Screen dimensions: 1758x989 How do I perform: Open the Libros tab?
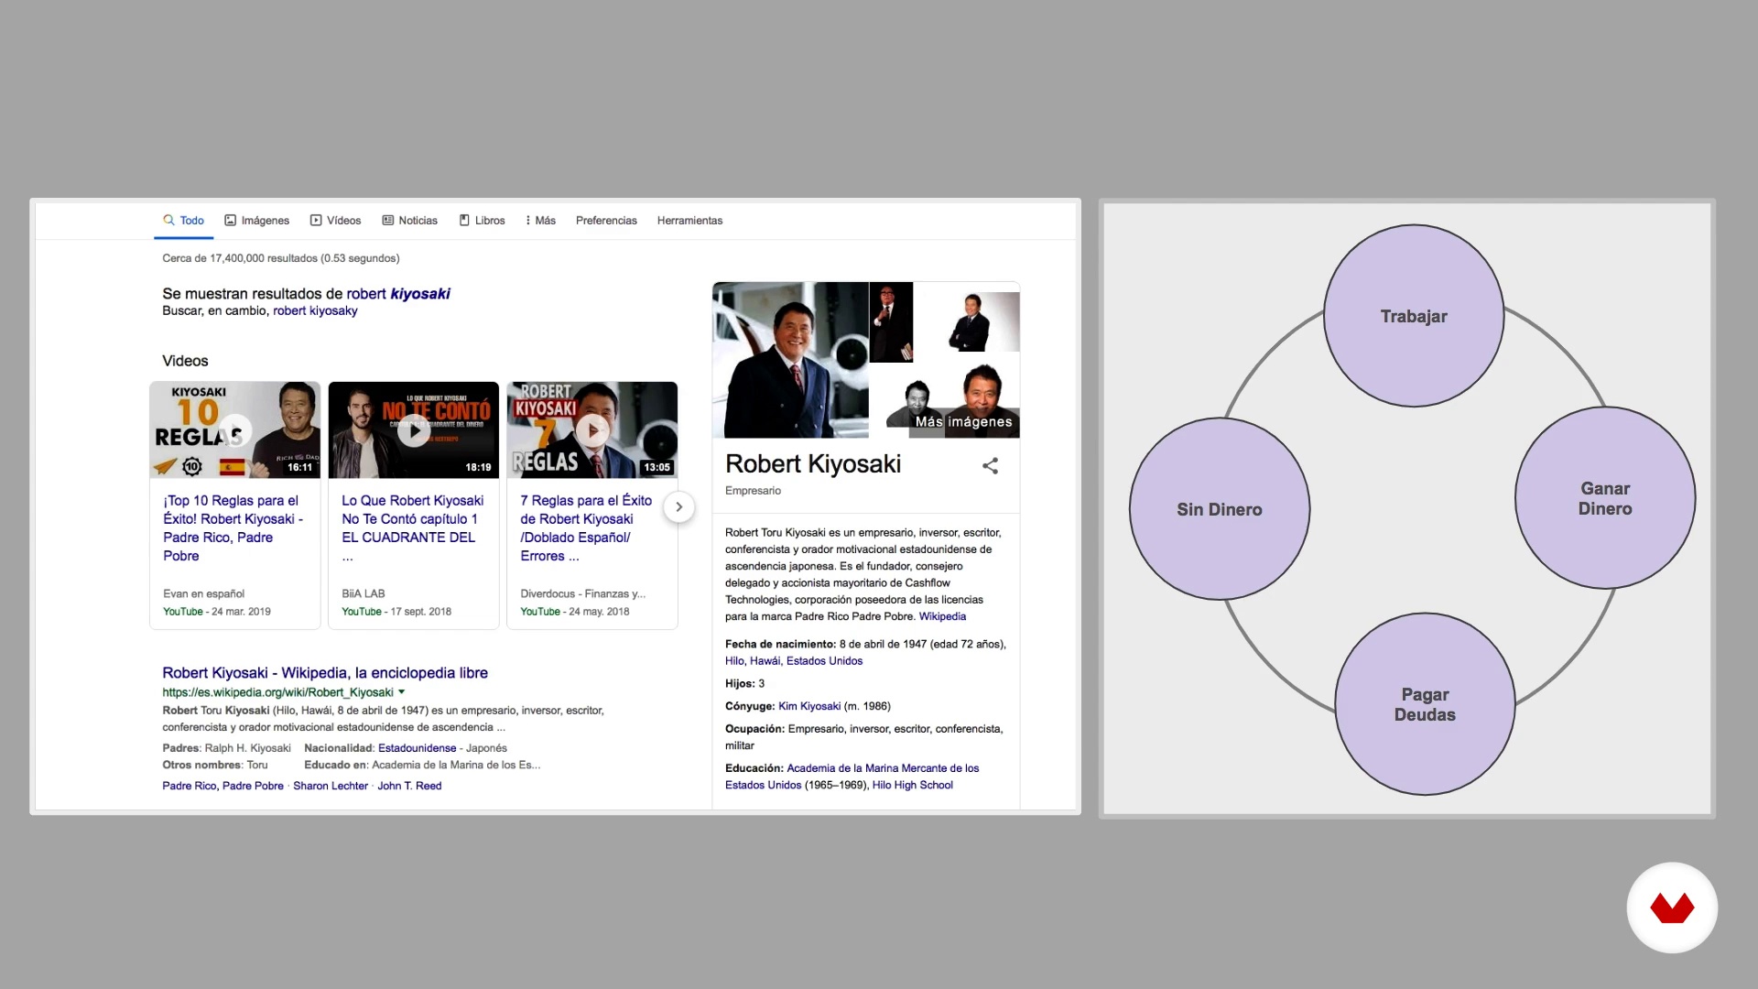[482, 221]
